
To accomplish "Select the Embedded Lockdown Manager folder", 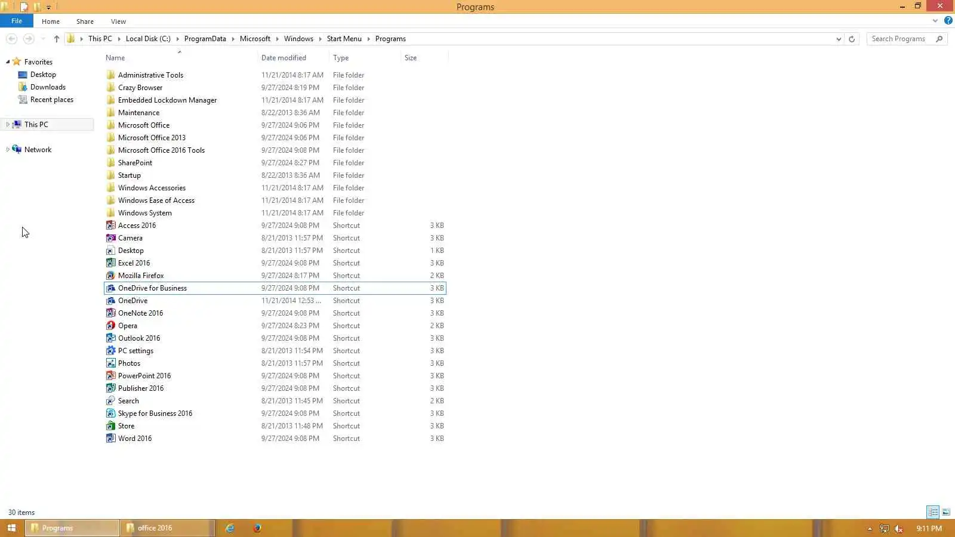I will point(275,100).
